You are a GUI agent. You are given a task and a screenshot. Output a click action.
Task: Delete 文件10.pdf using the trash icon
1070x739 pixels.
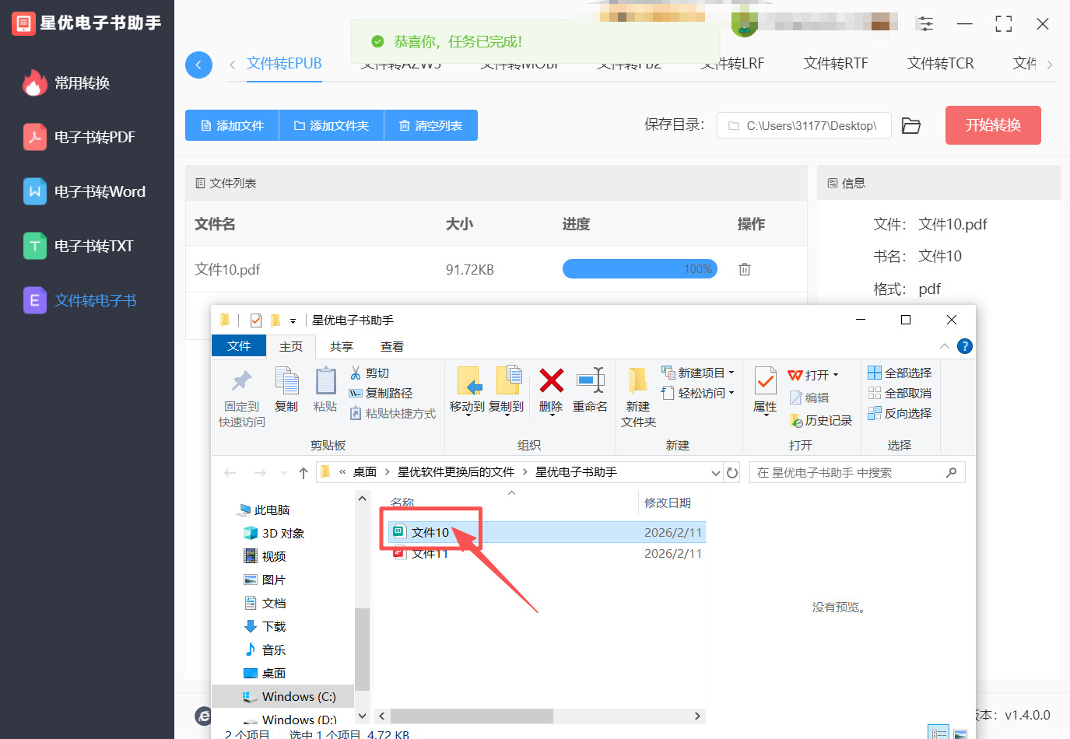click(x=744, y=268)
